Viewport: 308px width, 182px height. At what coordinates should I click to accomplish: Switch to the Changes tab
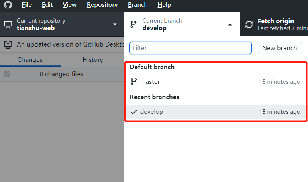(31, 60)
